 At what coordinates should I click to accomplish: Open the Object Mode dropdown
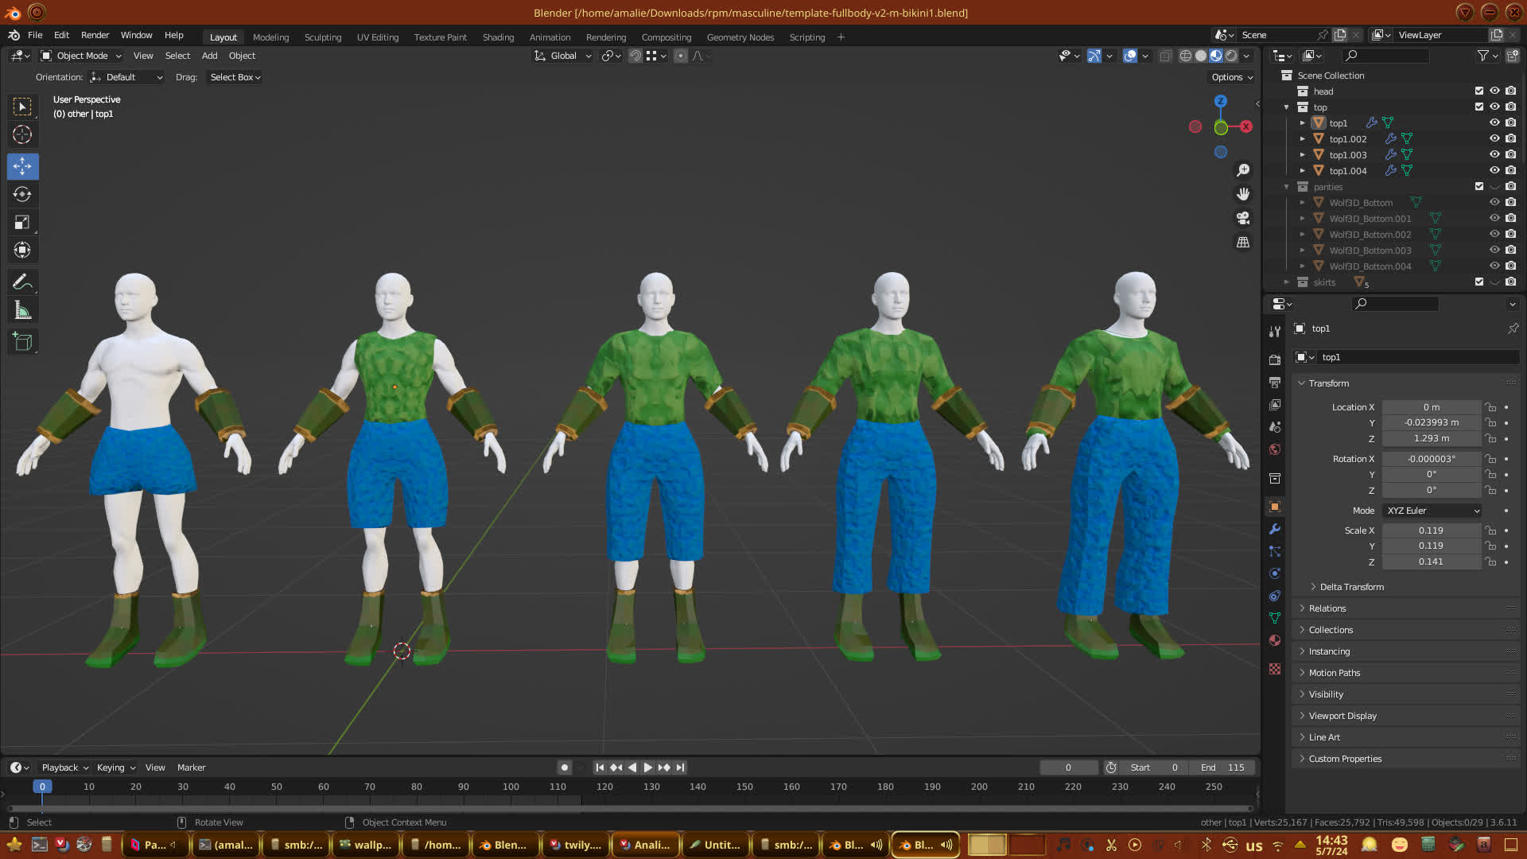[x=81, y=56]
